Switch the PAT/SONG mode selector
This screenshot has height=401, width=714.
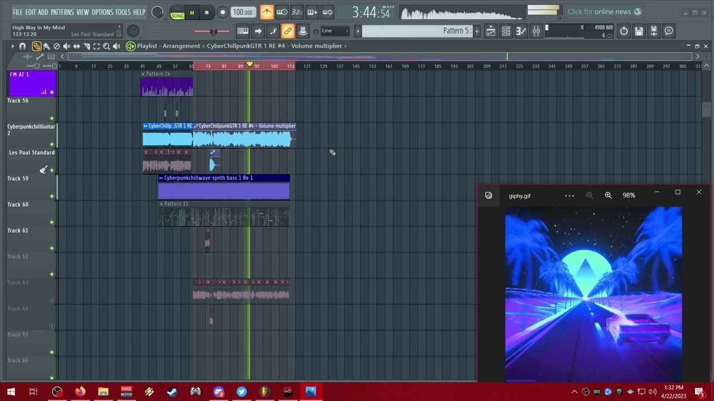177,12
